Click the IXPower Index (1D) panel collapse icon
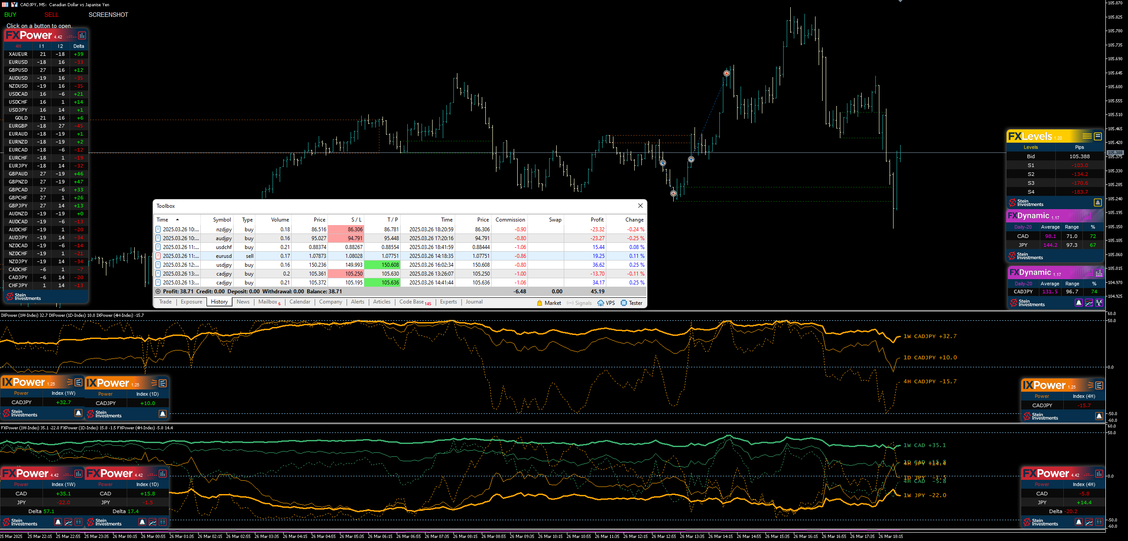 point(163,383)
